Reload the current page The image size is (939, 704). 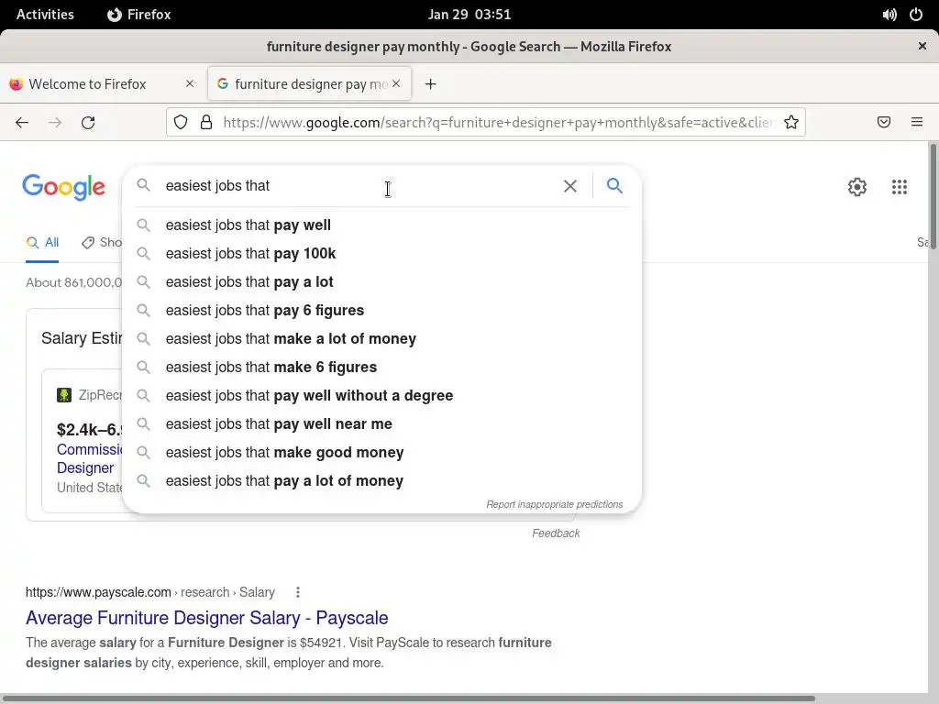click(x=88, y=122)
